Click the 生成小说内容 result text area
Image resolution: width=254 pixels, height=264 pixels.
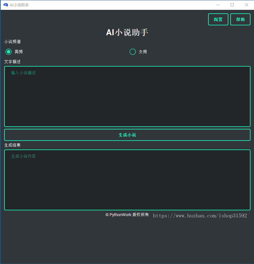coord(127,180)
